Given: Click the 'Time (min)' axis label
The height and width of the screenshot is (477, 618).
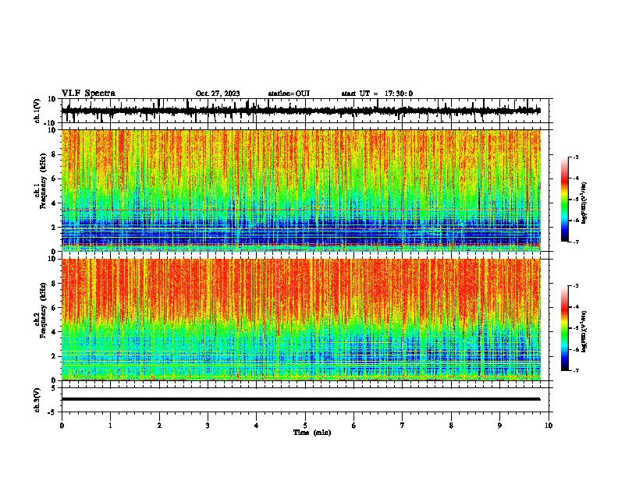Looking at the screenshot, I should click(312, 433).
